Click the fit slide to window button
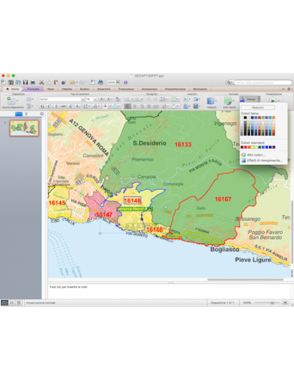Image resolution: width=294 pixels, height=380 pixels. point(286,303)
